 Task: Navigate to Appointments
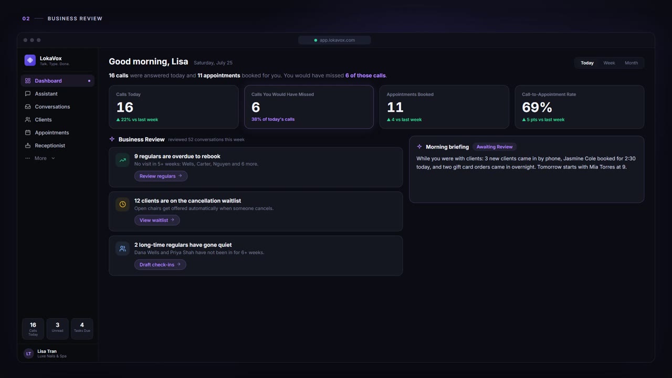(57, 132)
